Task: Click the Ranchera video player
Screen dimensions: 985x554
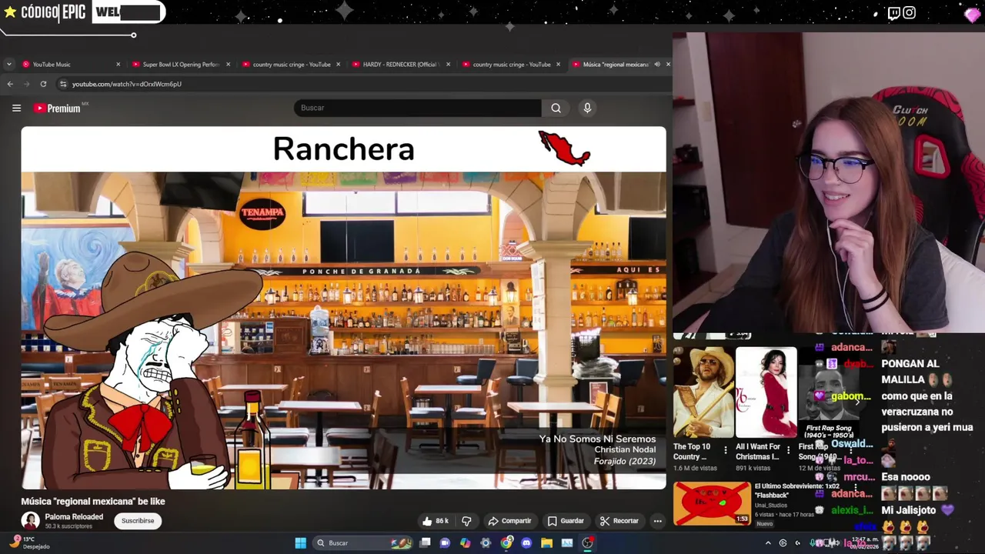Action: pyautogui.click(x=343, y=308)
